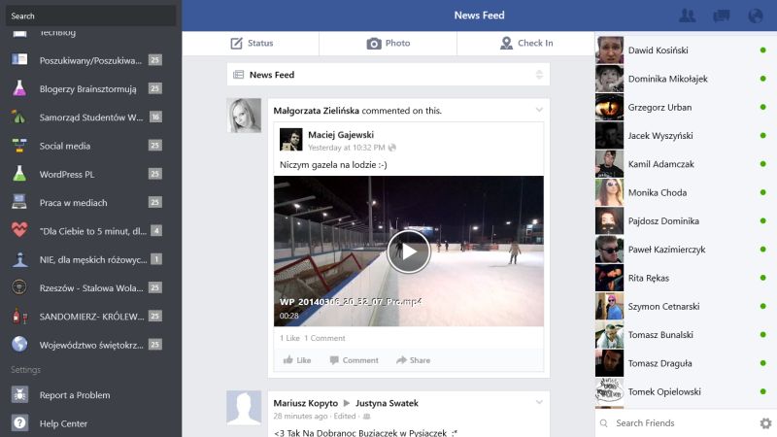Click the WordPress PL green flask icon
This screenshot has width=777, height=437.
tap(19, 174)
